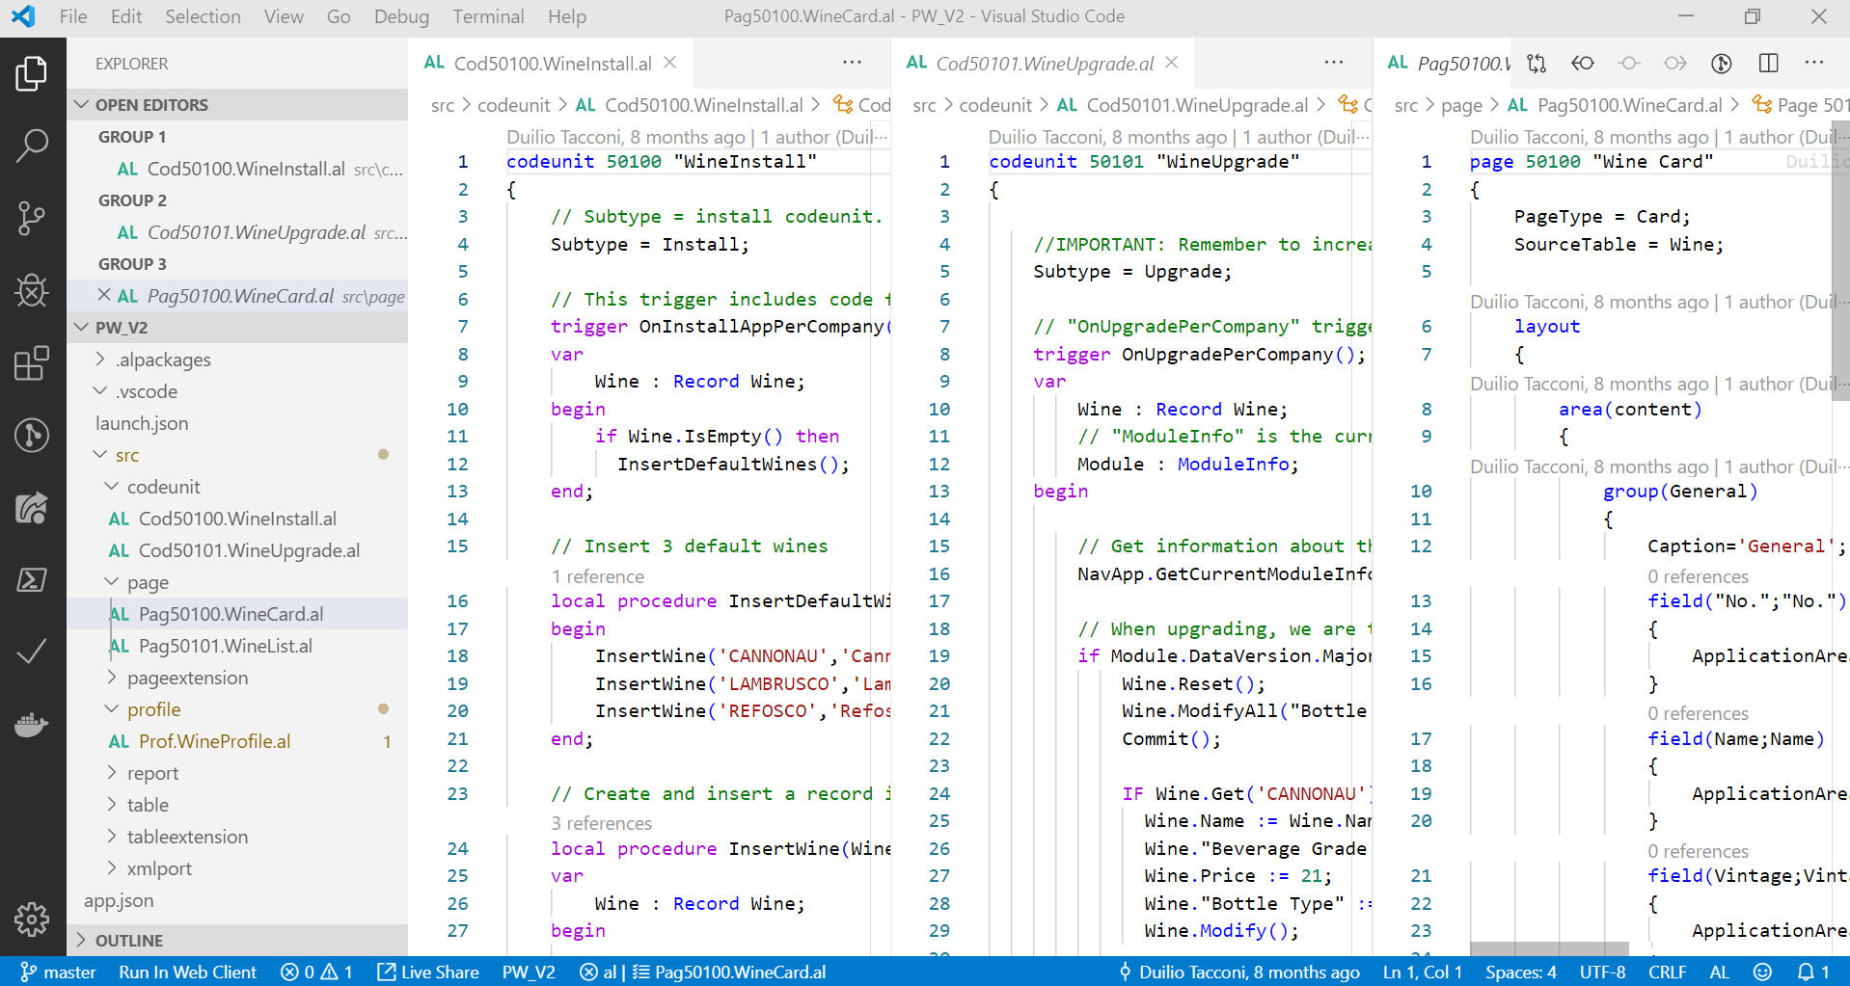Open notifications bell in status bar

click(x=1812, y=972)
